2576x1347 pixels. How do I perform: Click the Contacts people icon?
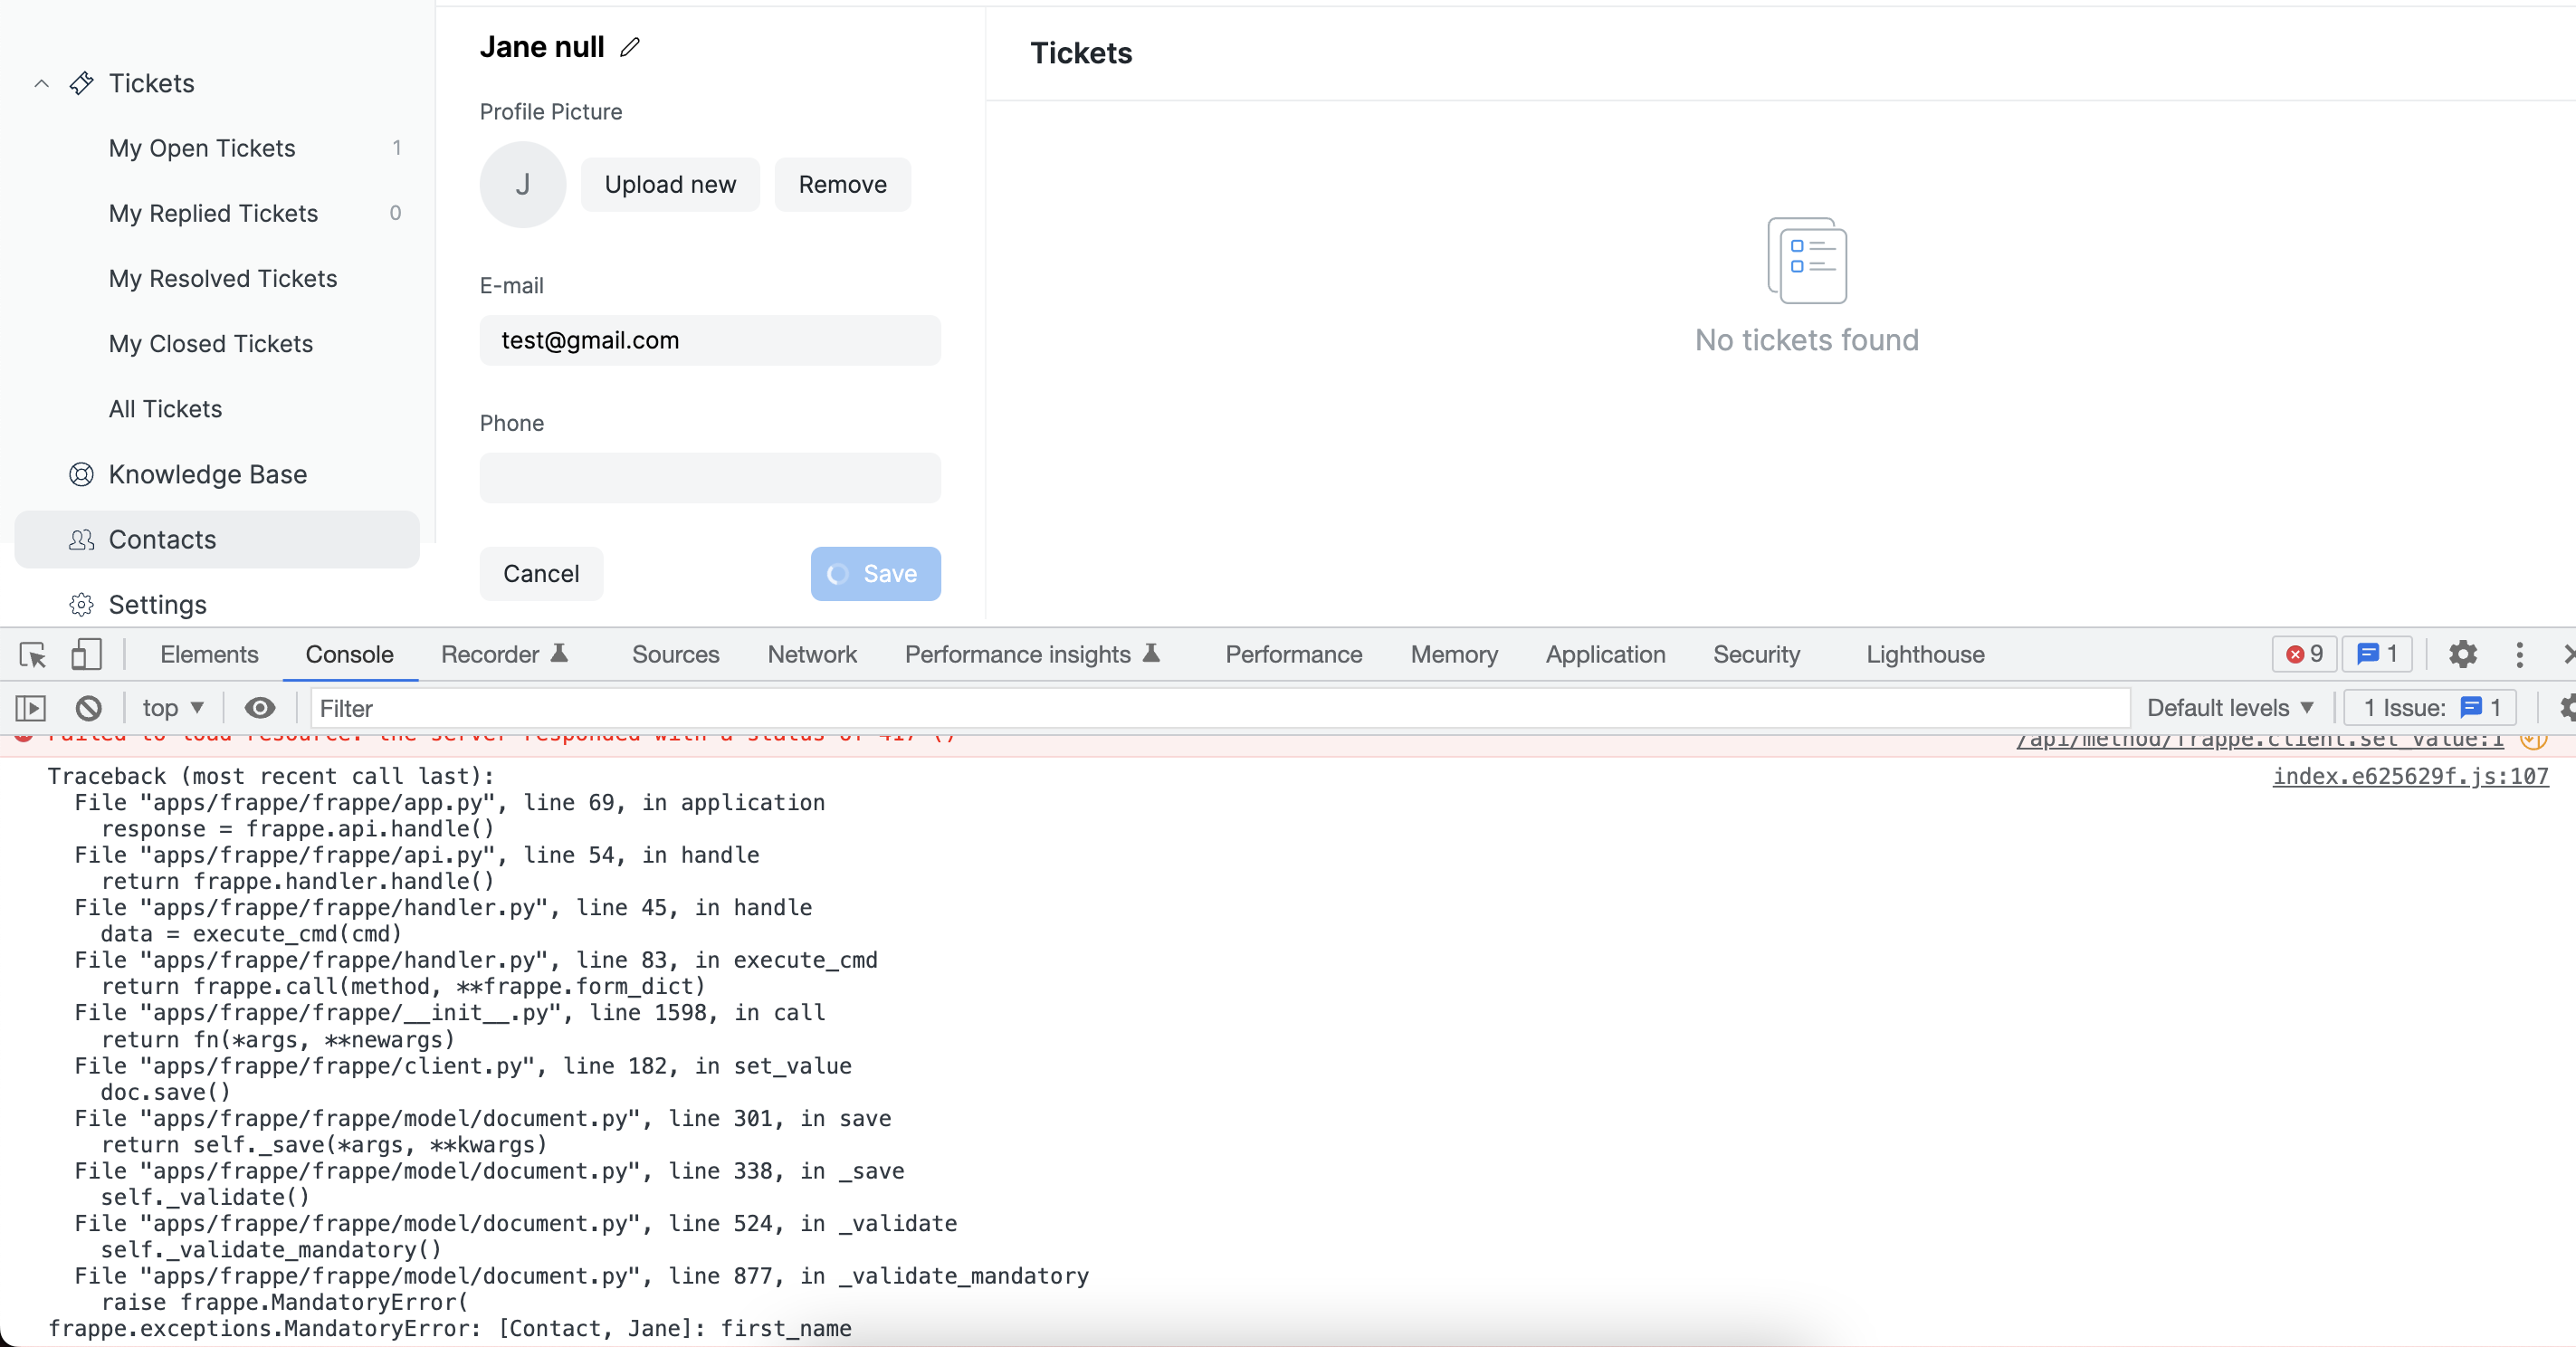[81, 540]
